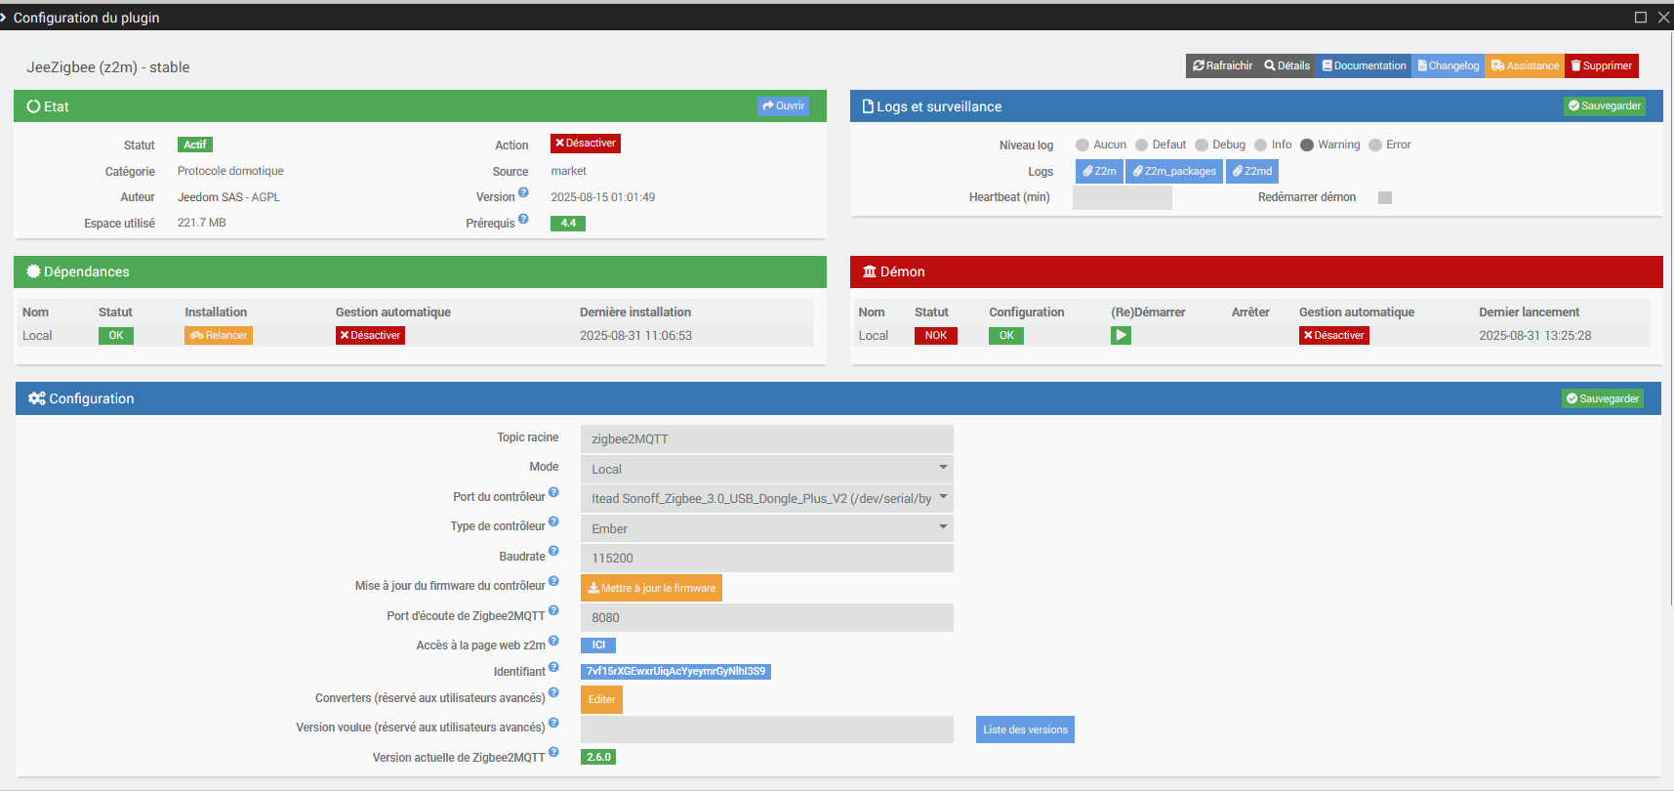Viewport: 1674px width, 791px height.
Task: Click the version date 2025-08-15 01:01:49
Action: point(603,197)
